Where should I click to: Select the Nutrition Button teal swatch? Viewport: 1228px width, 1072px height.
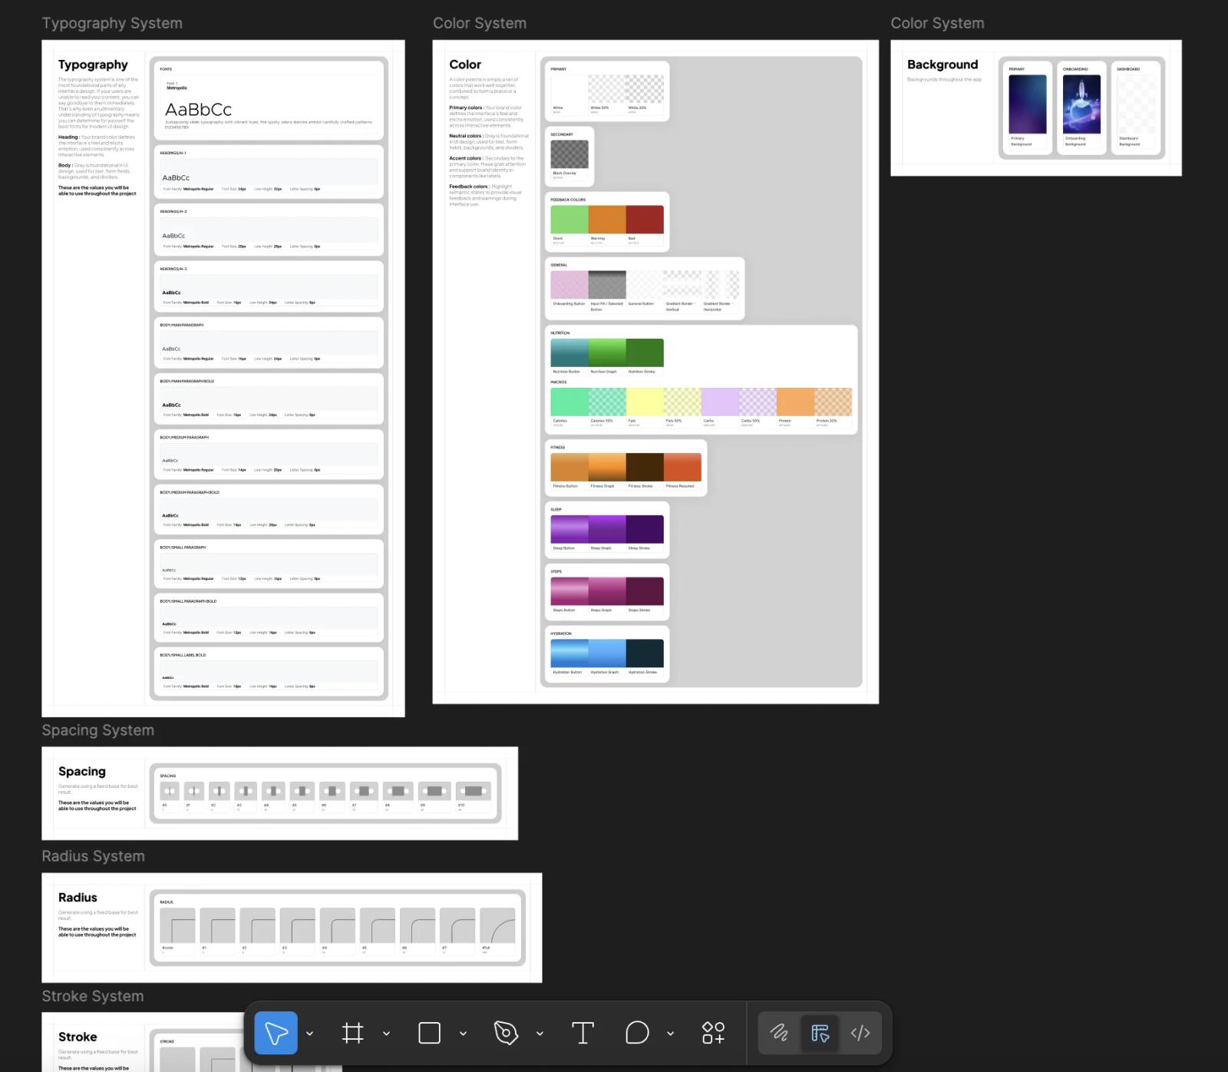tap(569, 352)
